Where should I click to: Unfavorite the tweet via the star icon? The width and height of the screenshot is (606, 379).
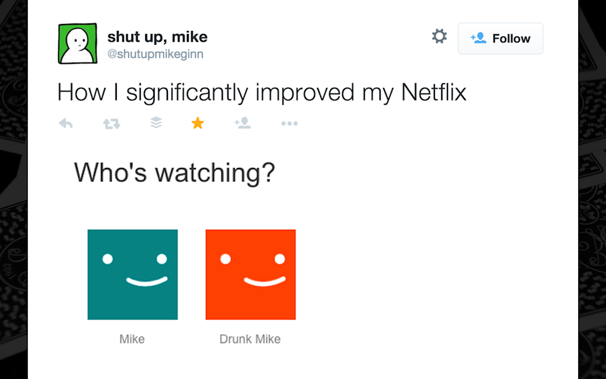coord(198,123)
